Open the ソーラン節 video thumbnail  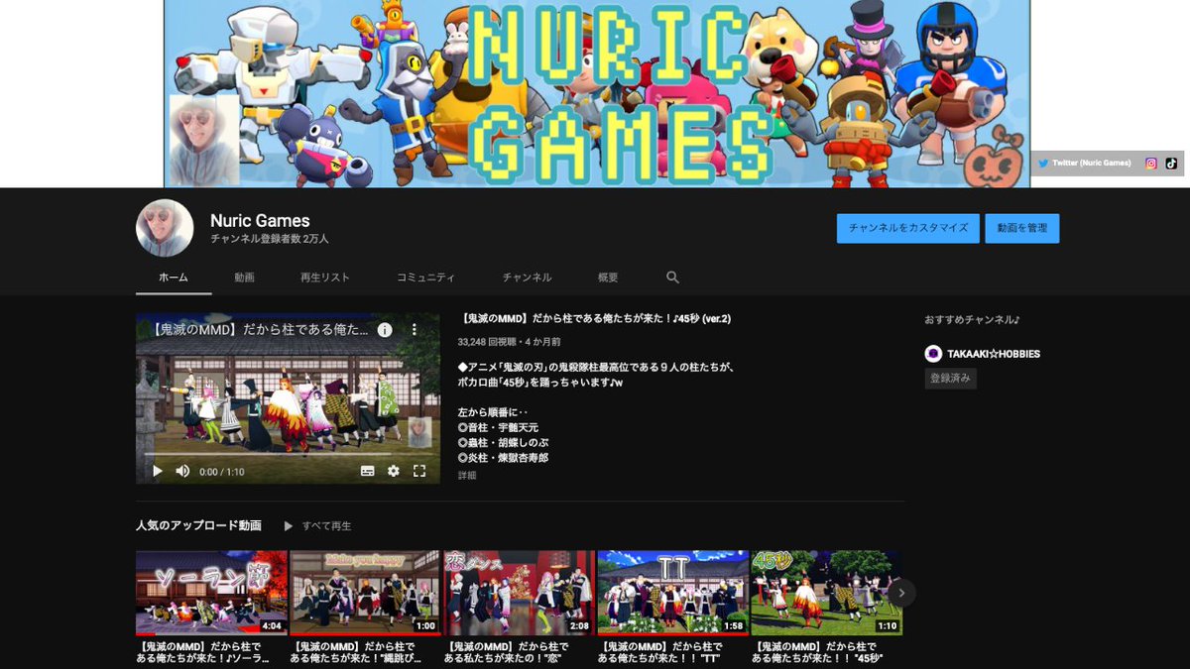[211, 593]
